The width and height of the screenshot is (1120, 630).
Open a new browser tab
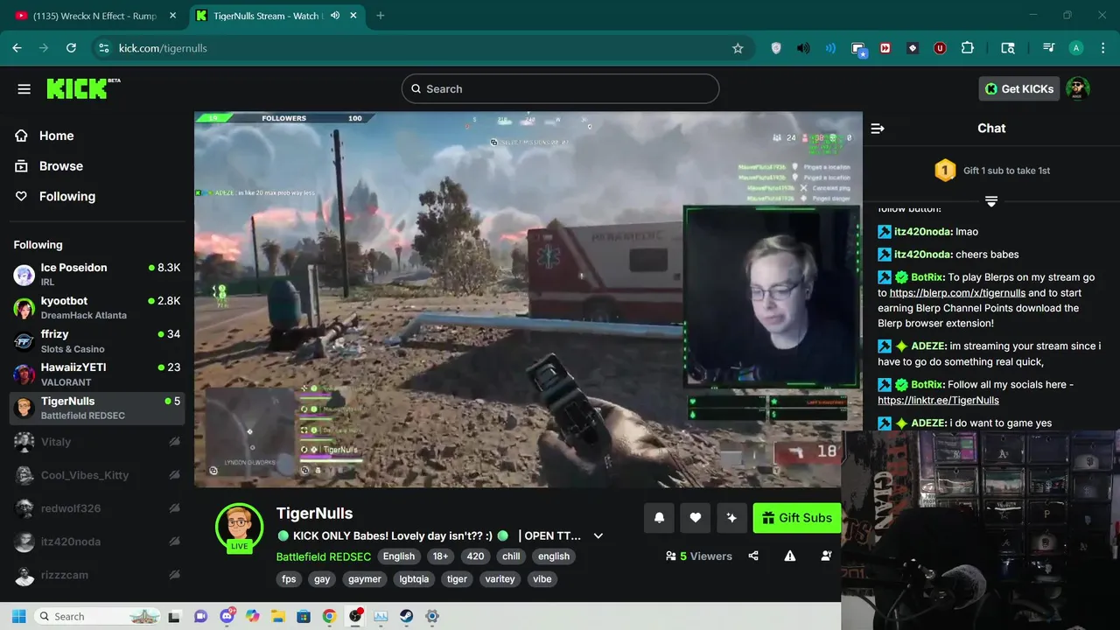click(381, 16)
